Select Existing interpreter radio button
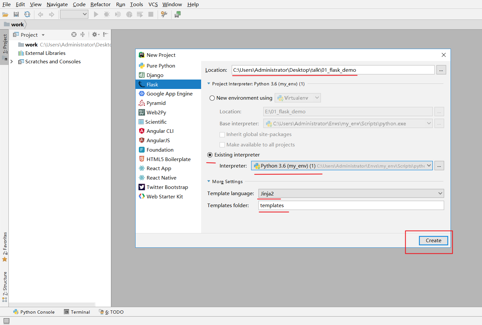482x325 pixels. pyautogui.click(x=210, y=155)
